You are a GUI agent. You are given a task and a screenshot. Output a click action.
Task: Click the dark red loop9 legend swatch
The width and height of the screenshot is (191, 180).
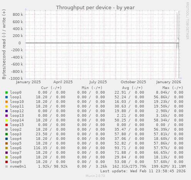pyautogui.click(x=7, y=162)
